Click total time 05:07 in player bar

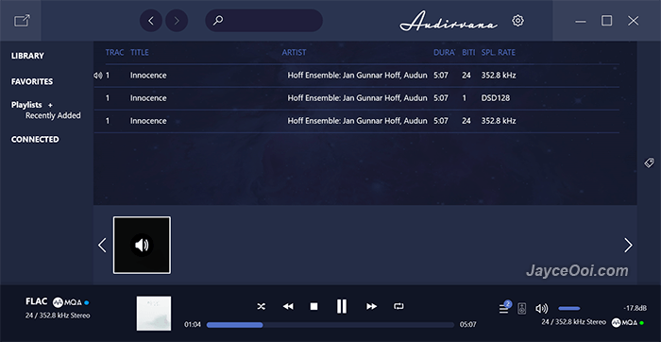(x=468, y=325)
